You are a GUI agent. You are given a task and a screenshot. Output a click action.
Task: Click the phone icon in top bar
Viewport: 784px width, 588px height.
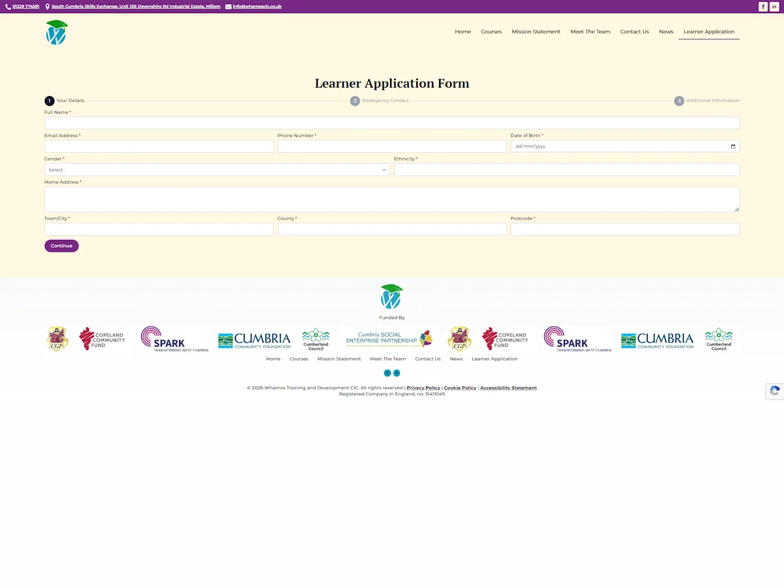[8, 7]
